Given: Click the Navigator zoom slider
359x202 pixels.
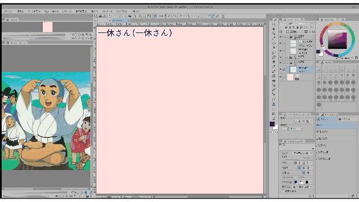Looking at the screenshot, I should coord(34,35).
